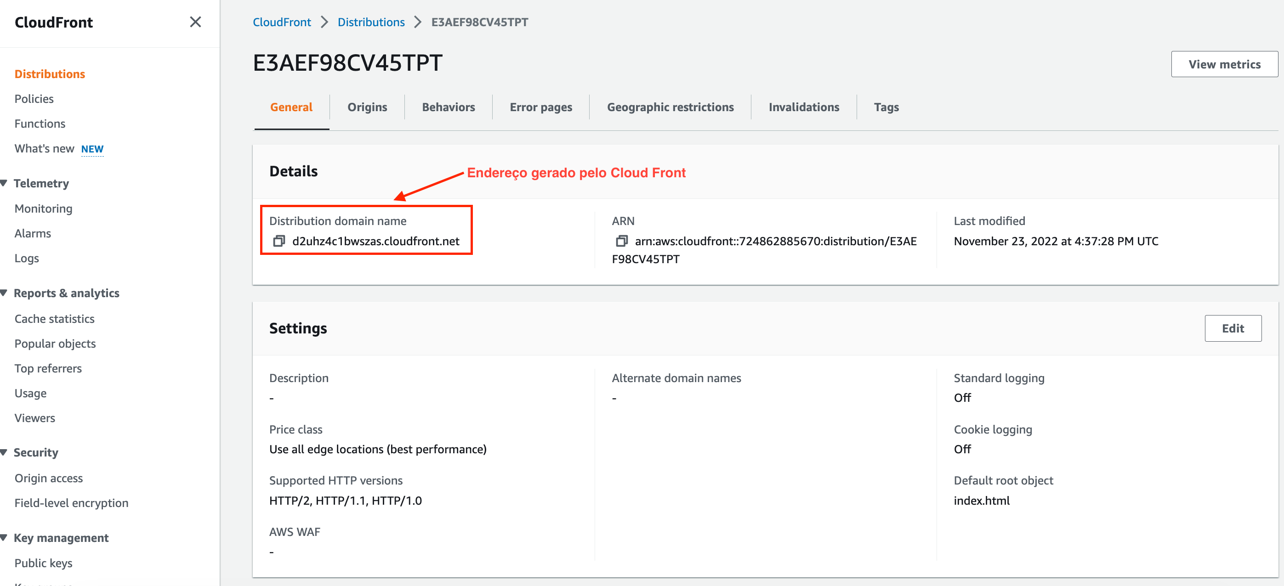Viewport: 1284px width, 586px height.
Task: Navigate to Cache statistics
Action: pos(54,319)
